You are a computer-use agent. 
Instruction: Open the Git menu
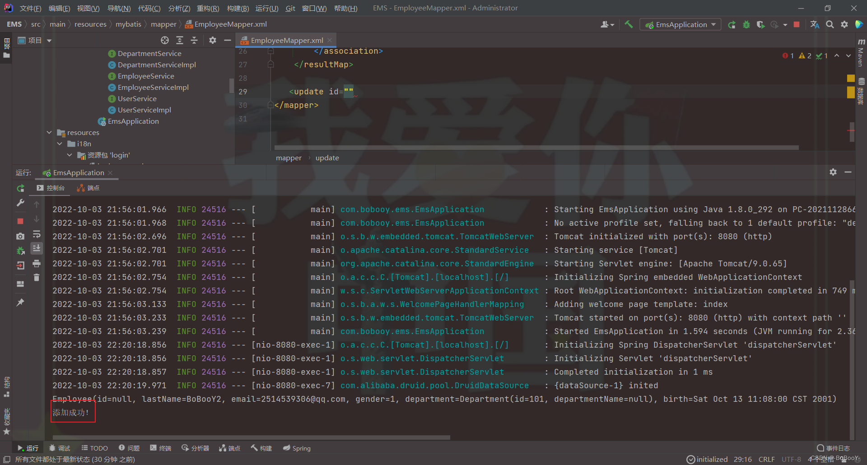coord(290,8)
